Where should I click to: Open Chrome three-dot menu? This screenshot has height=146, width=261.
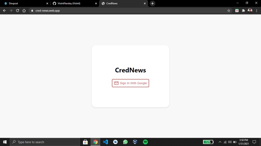pos(256,11)
